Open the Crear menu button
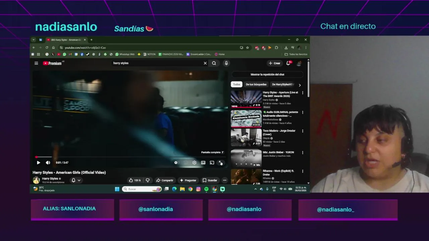This screenshot has height=241, width=429. (274, 63)
